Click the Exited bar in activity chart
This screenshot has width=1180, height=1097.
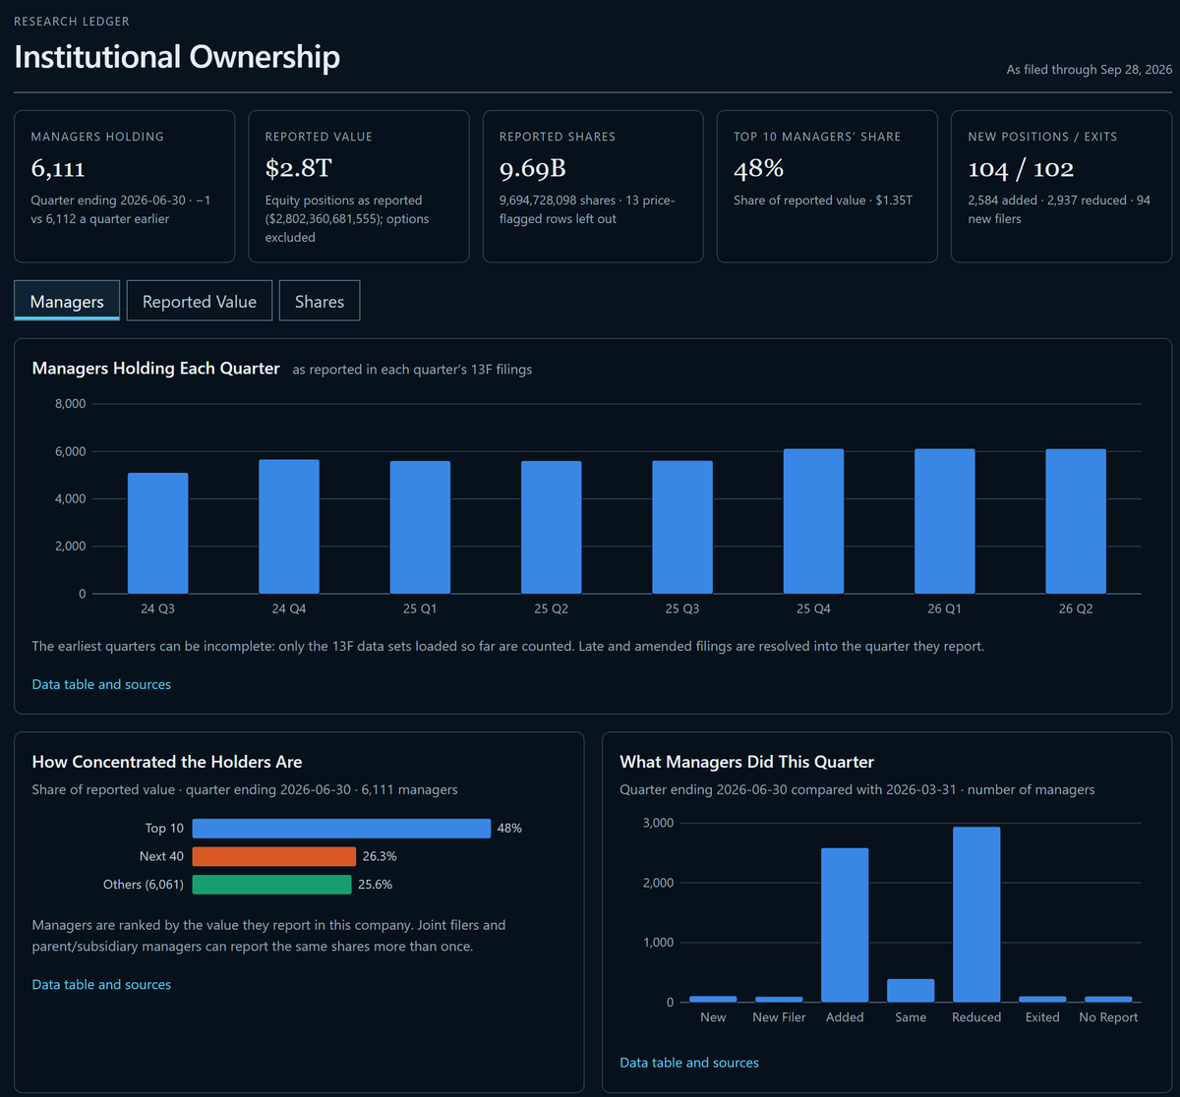pyautogui.click(x=1042, y=1000)
